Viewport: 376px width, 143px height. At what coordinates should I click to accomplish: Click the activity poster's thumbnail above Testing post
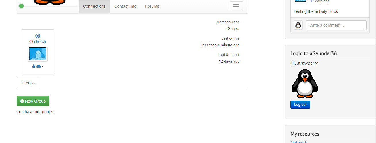click(300, 1)
